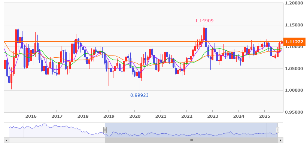The width and height of the screenshot is (307, 146).
Task: Click the 2016 x-axis year label
Action: pyautogui.click(x=31, y=117)
